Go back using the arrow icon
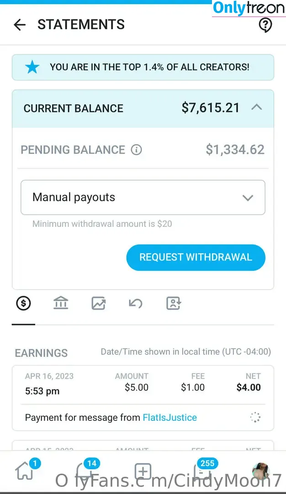This screenshot has width=286, height=494. click(20, 25)
